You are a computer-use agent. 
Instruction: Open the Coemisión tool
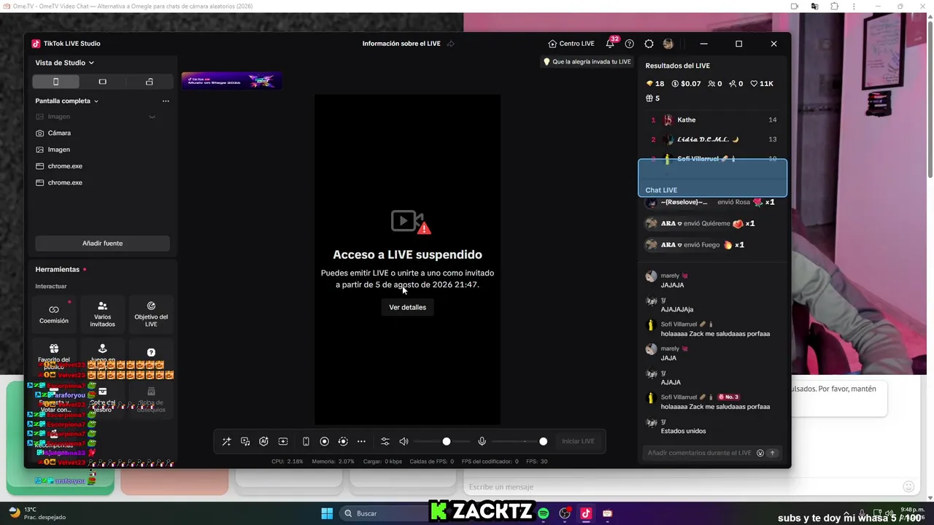54,314
